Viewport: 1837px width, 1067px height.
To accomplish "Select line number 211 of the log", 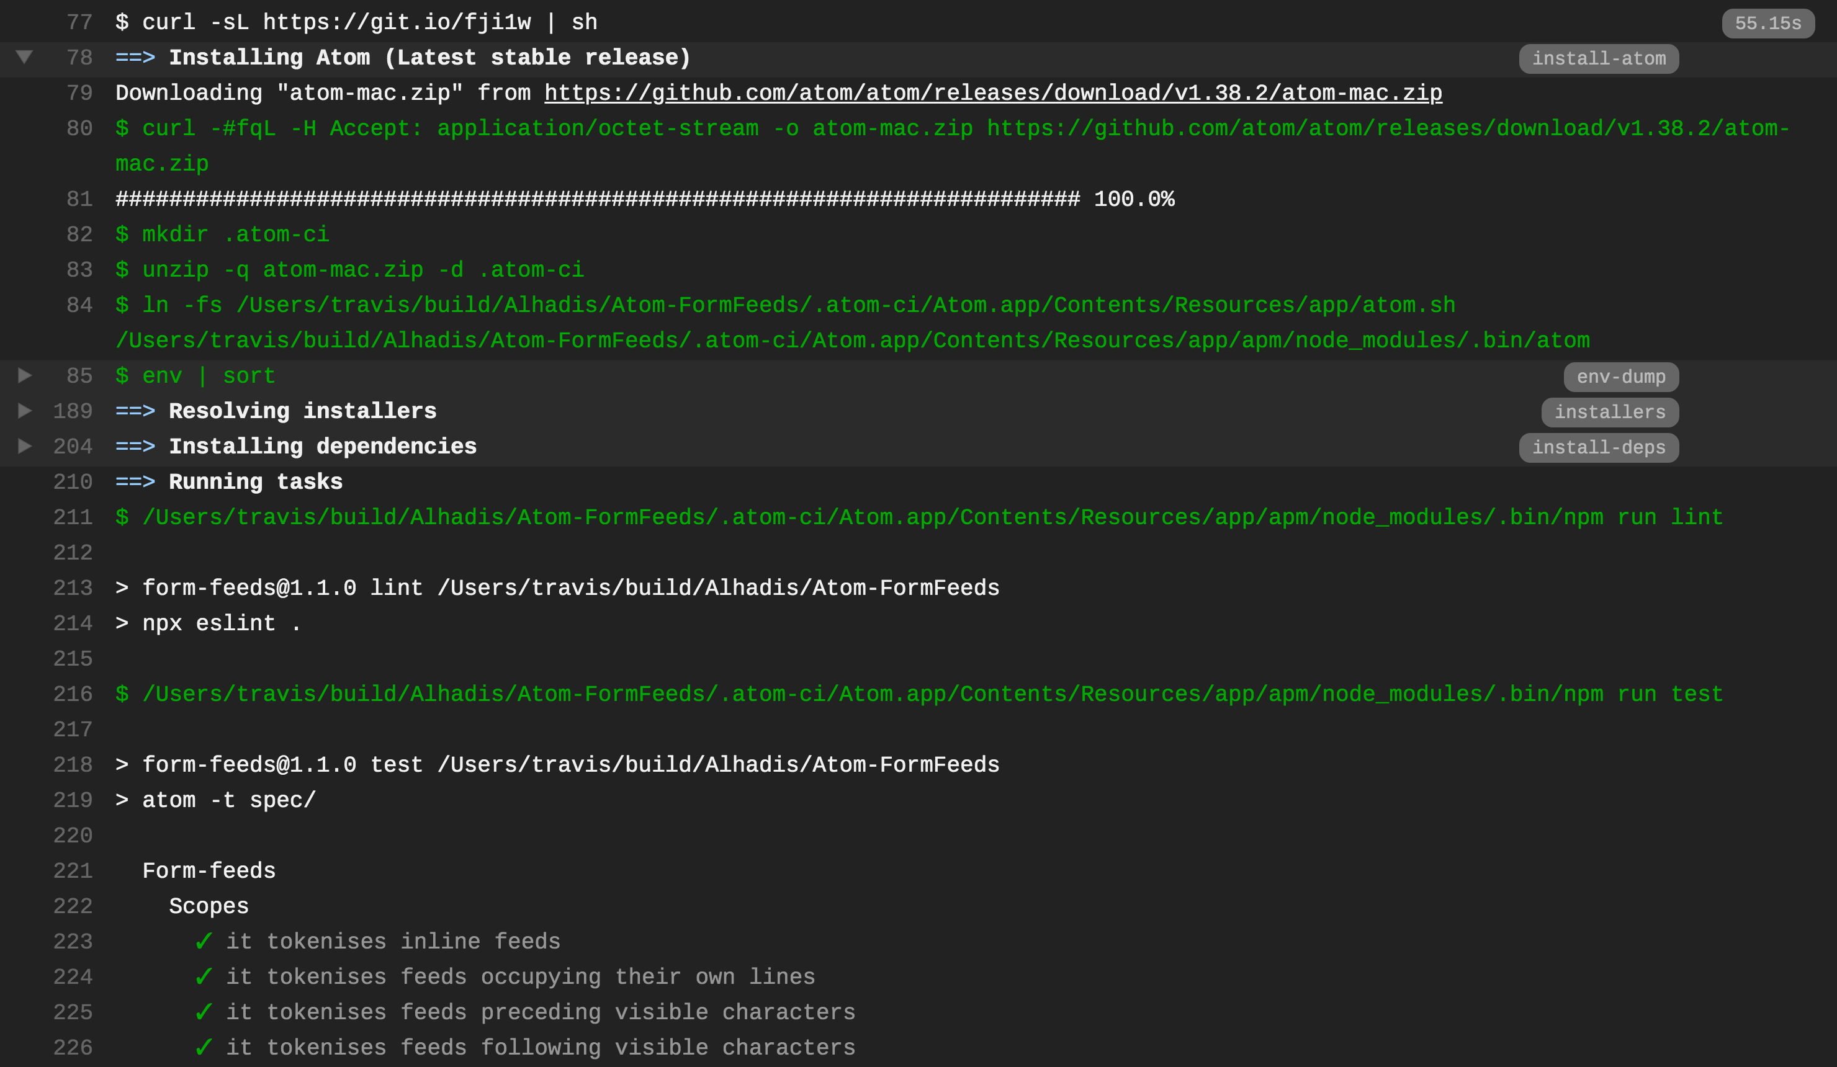I will click(73, 517).
